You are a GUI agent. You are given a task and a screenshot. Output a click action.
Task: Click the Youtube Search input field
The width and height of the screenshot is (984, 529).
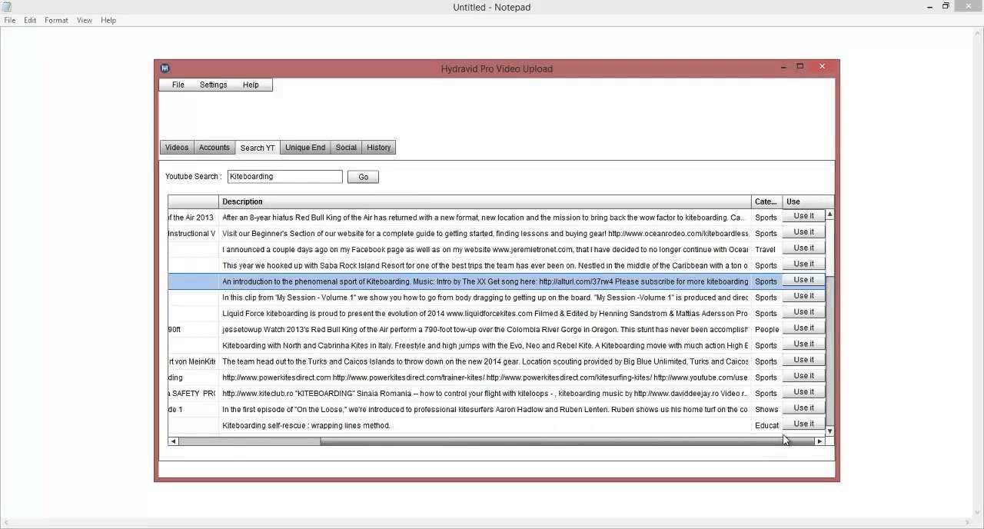click(284, 177)
